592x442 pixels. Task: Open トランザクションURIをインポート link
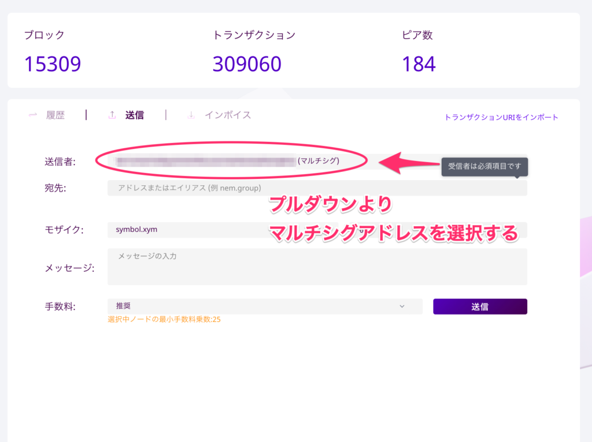pos(501,117)
